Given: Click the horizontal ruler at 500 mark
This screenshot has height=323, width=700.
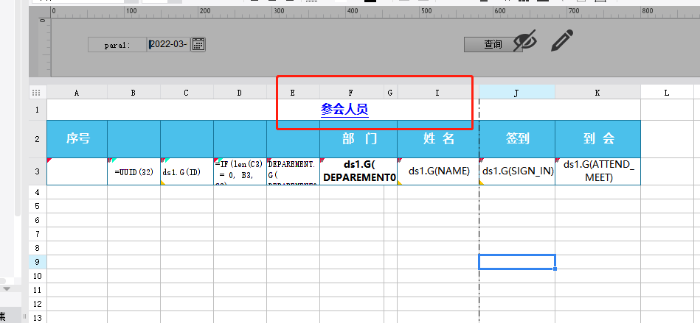Looking at the screenshot, I should (425, 13).
